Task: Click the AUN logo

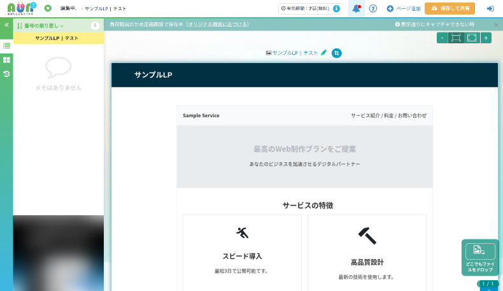Action: click(x=22, y=8)
